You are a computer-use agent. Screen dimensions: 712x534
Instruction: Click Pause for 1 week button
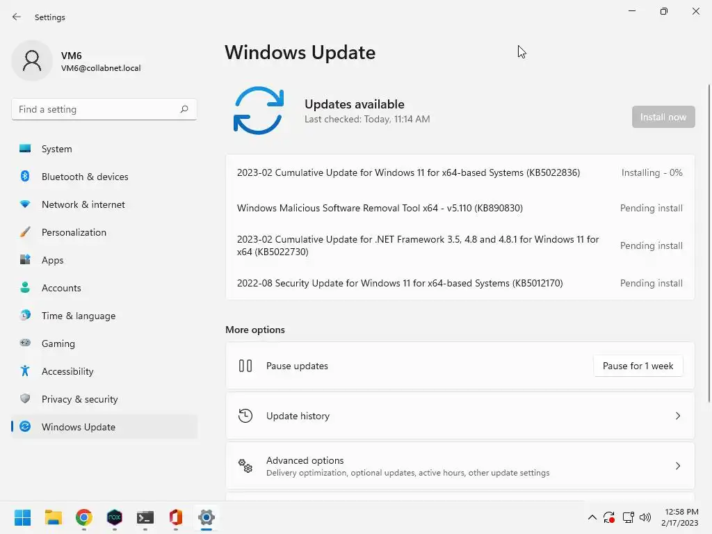[638, 366]
